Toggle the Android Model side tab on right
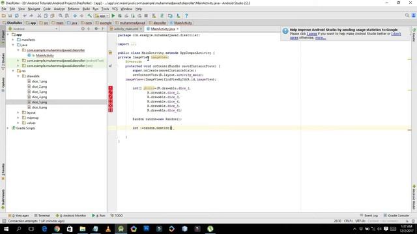417x234 pixels. pyautogui.click(x=414, y=197)
